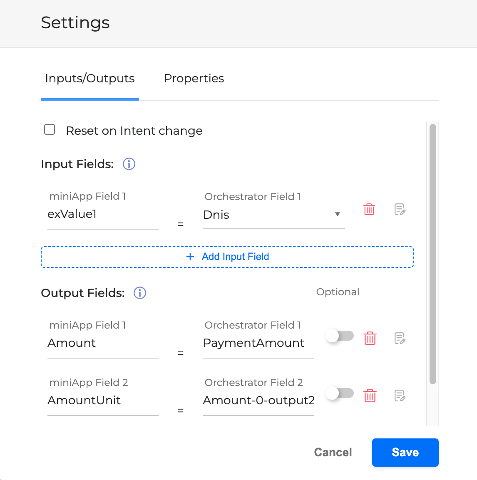This screenshot has height=480, width=477.
Task: Expand the Dnis dropdown arrow
Action: 338,214
